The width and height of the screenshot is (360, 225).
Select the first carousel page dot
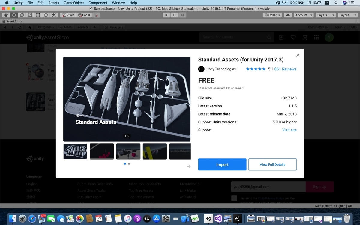coord(125,164)
